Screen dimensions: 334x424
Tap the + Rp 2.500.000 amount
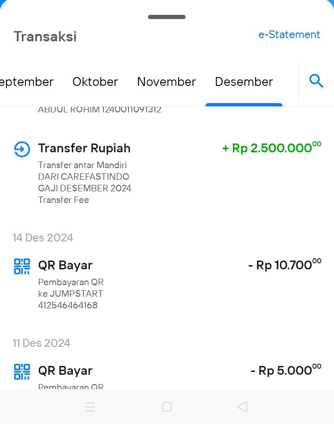coord(272,148)
